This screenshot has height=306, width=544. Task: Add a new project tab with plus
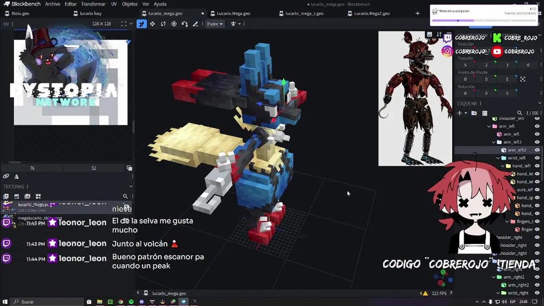pos(417,13)
